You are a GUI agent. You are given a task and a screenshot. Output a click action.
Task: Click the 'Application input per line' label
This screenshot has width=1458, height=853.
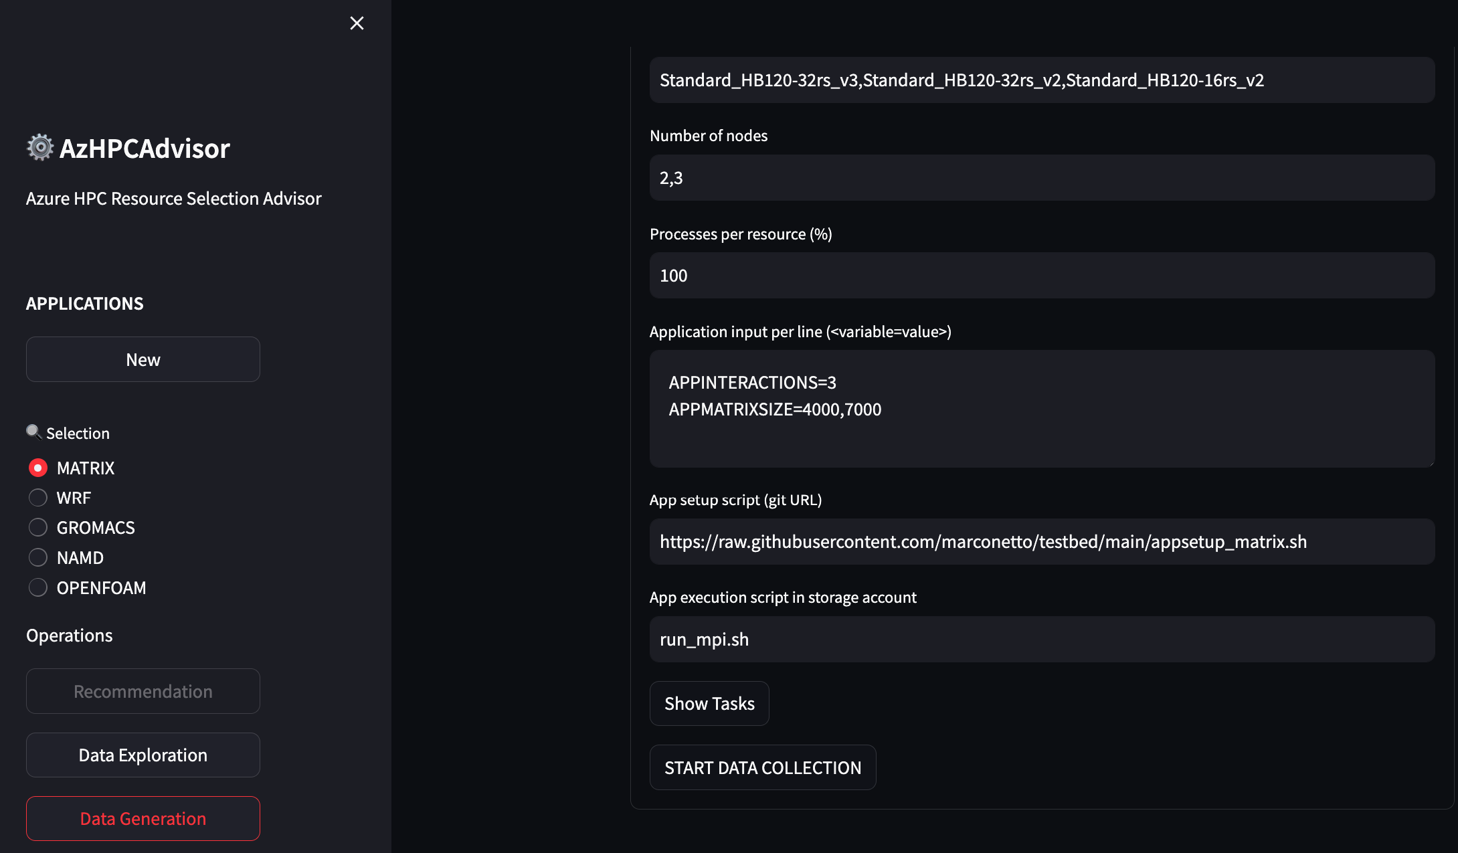point(800,331)
